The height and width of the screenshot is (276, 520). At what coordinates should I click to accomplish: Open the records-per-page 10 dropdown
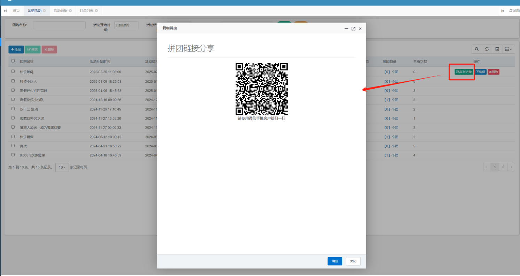click(62, 167)
